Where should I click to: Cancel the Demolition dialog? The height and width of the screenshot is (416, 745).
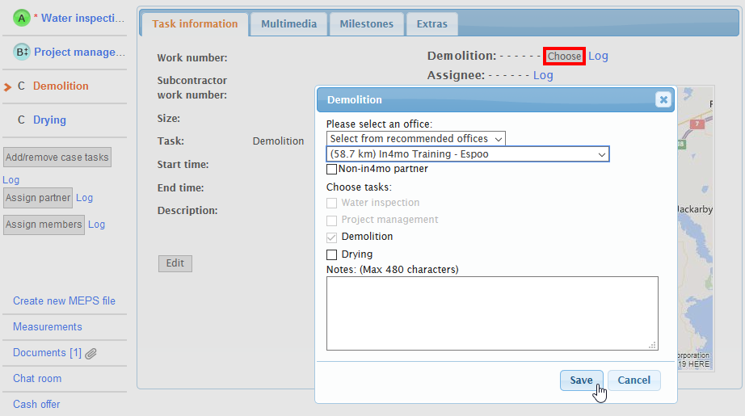pyautogui.click(x=633, y=380)
